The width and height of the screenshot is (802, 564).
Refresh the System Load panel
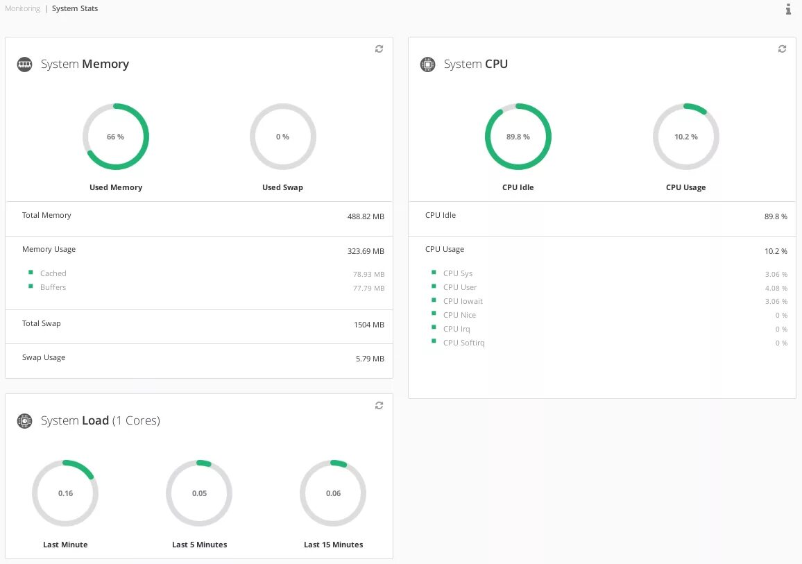(379, 406)
